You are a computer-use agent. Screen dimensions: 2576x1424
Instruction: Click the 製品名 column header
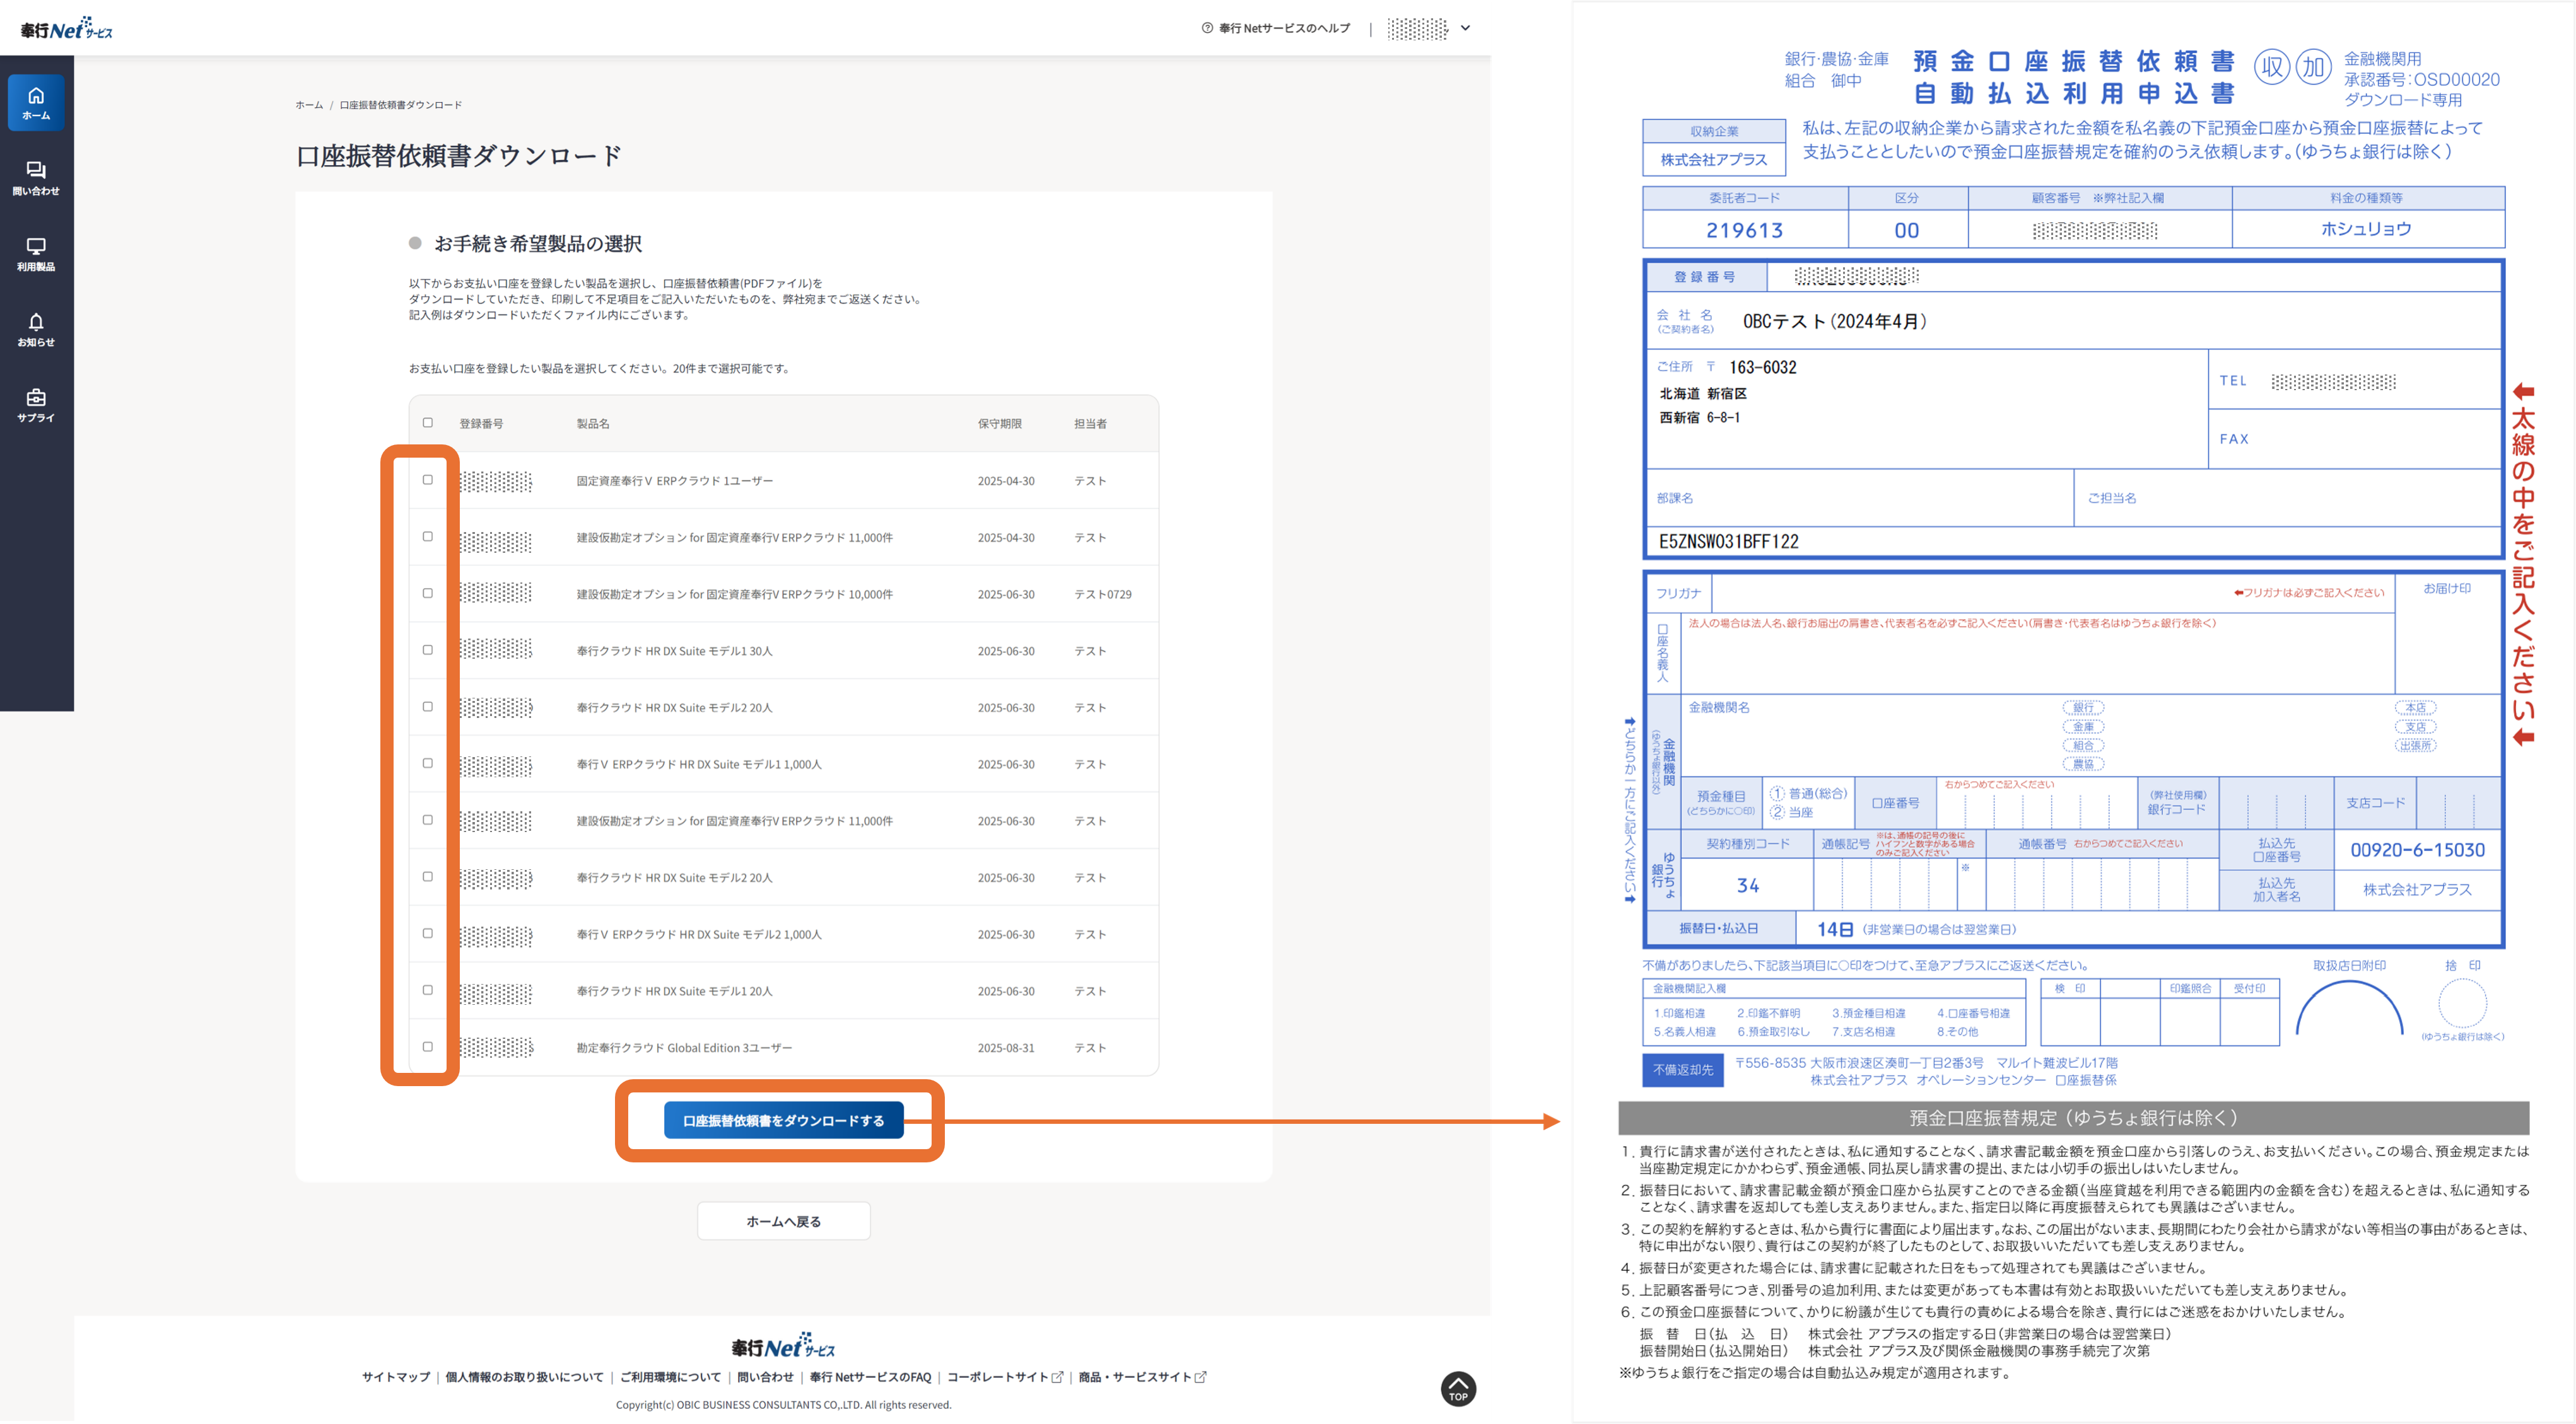click(593, 424)
